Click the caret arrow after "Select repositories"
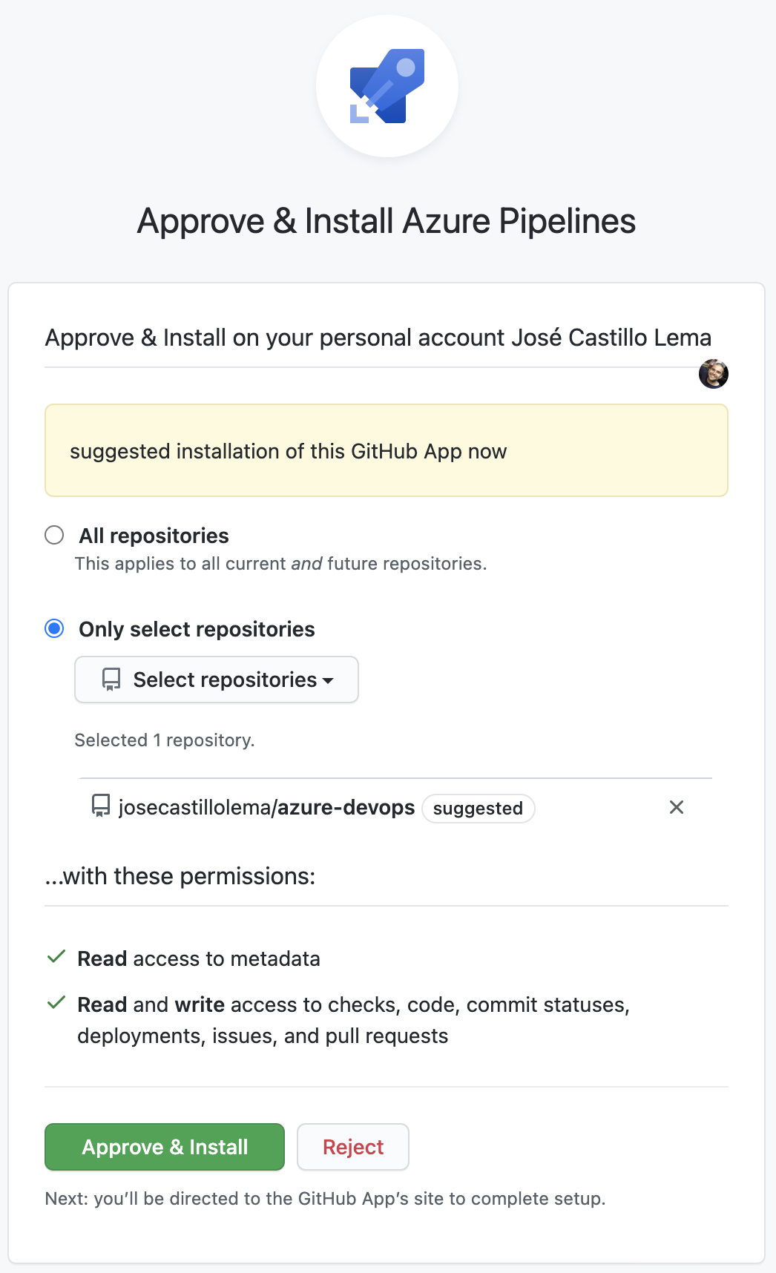776x1273 pixels. click(328, 680)
